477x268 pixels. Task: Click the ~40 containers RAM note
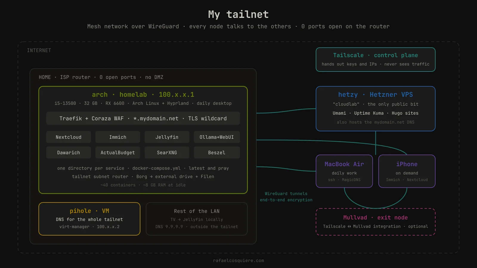tap(143, 185)
